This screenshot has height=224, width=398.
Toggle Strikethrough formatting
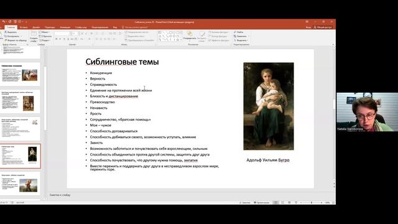pyautogui.click(x=72, y=39)
